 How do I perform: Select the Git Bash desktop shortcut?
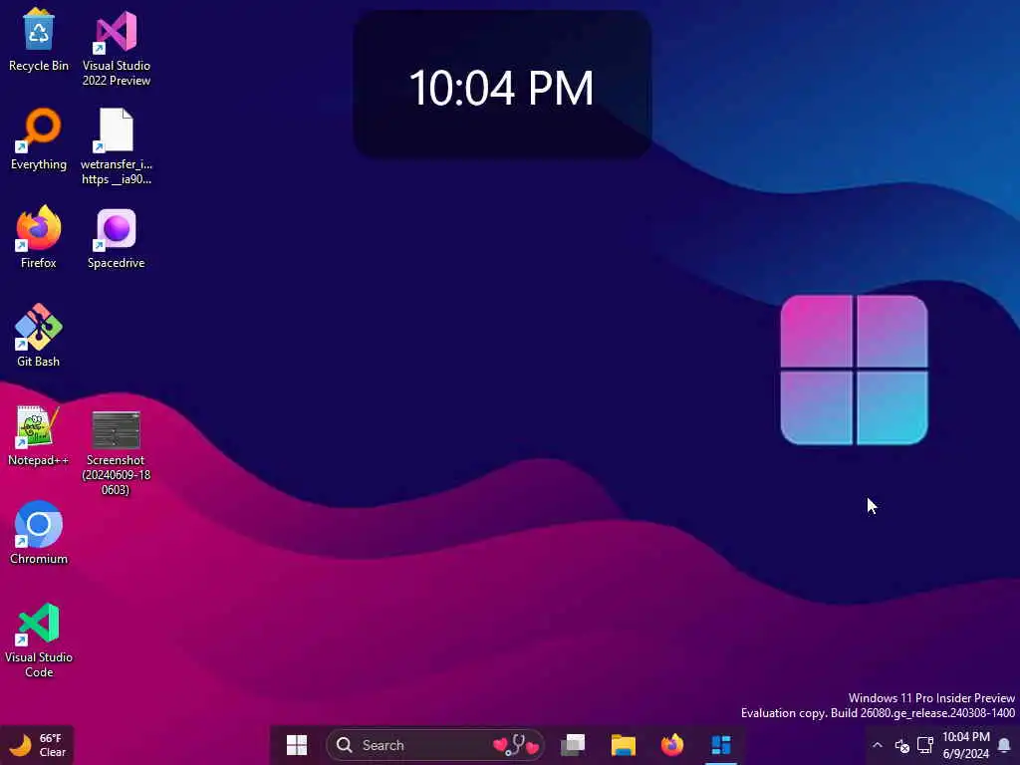tap(39, 337)
